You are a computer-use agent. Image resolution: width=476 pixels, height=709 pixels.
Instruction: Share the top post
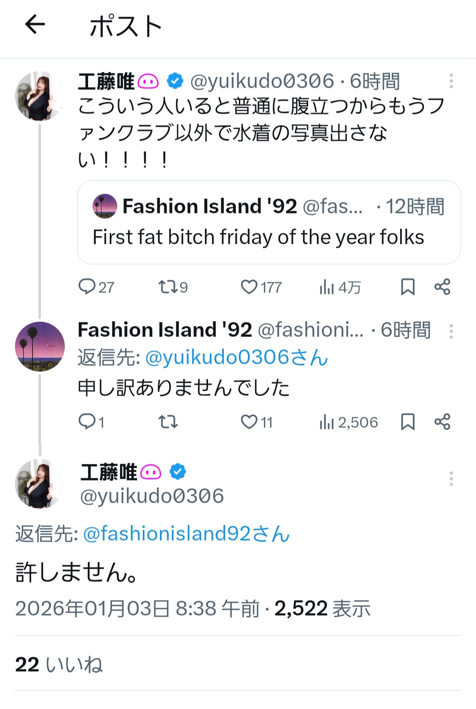point(442,287)
